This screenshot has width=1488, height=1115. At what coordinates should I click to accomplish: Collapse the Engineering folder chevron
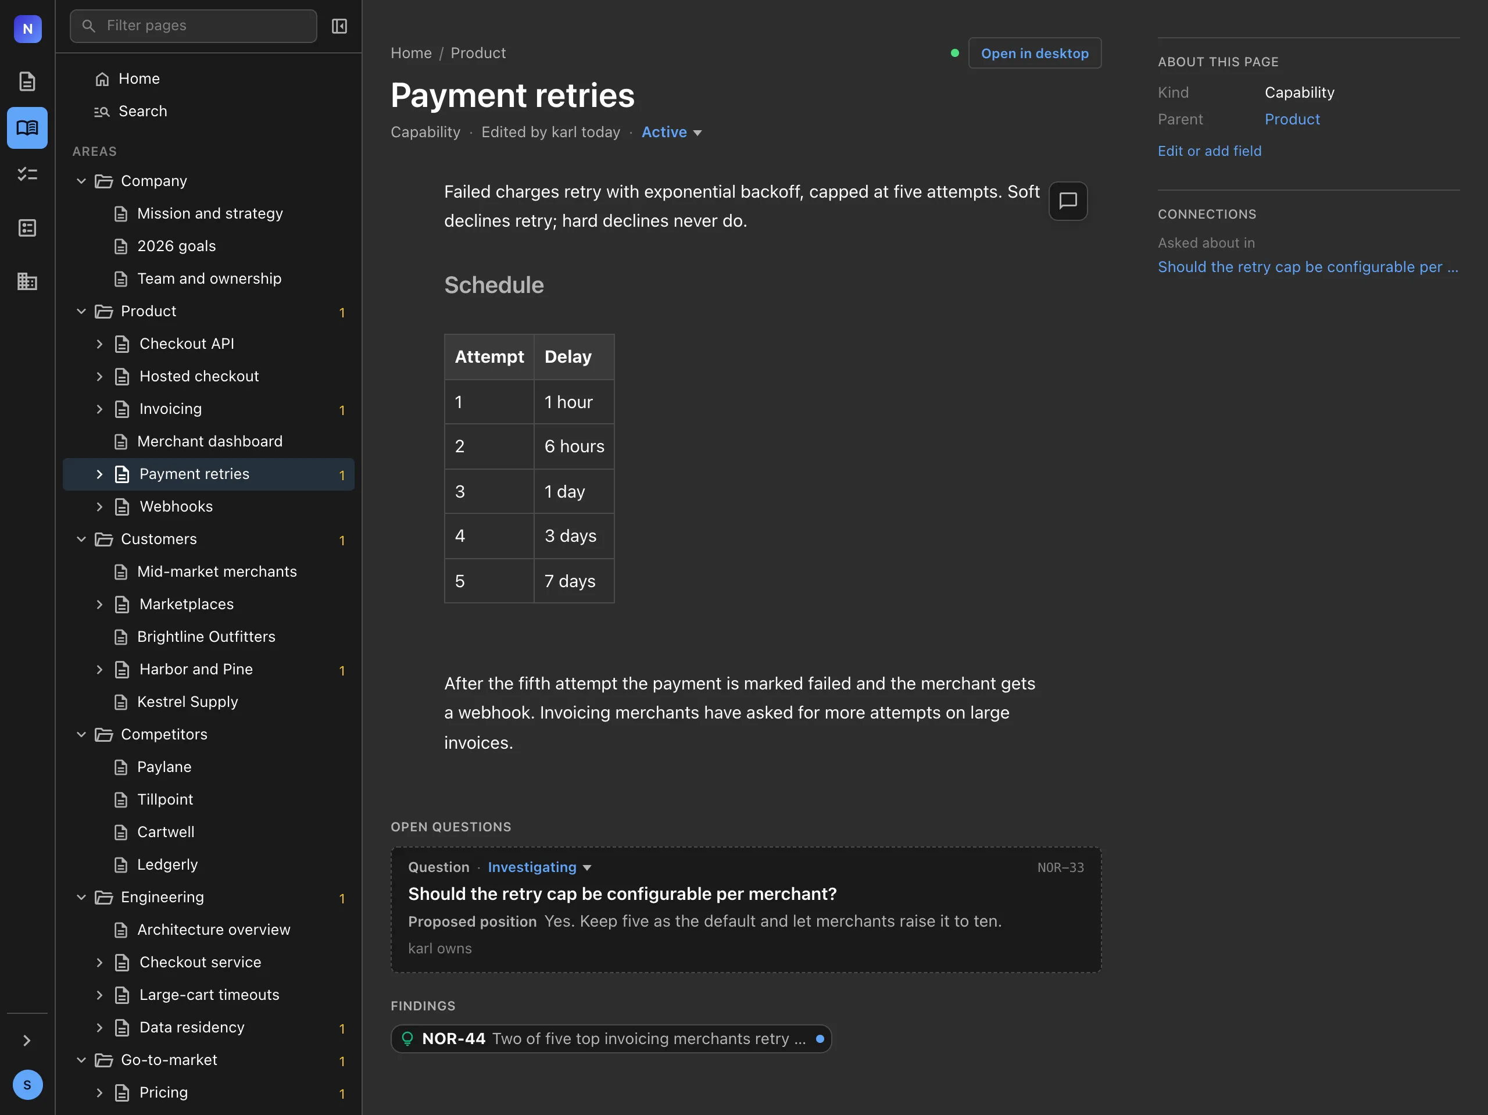click(x=81, y=897)
